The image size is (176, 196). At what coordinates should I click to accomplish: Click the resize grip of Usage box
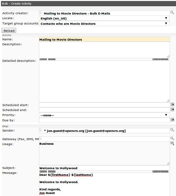[168, 163]
